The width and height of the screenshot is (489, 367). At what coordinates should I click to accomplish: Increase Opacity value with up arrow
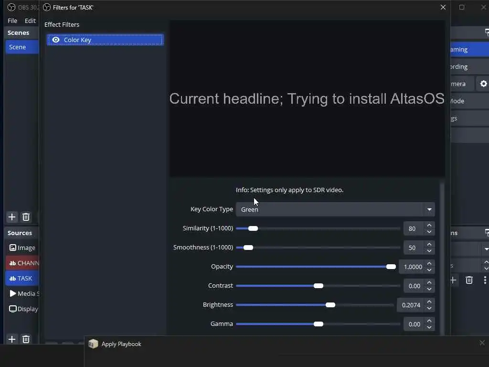(429, 263)
